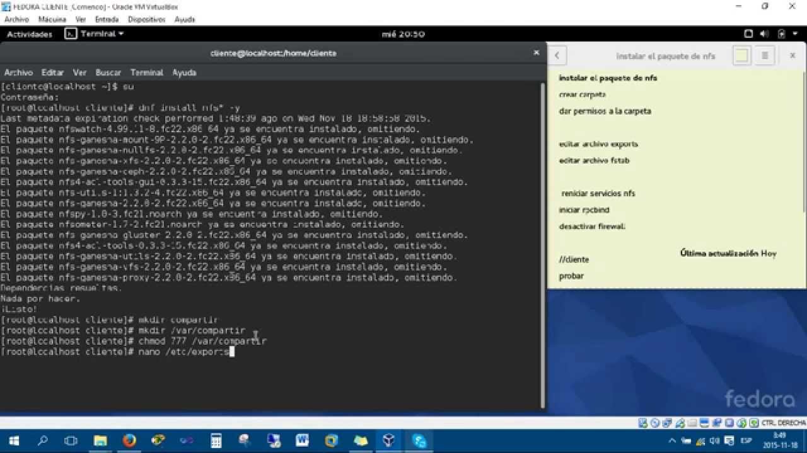Switch to VirtualBox in the taskbar
The height and width of the screenshot is (453, 807).
click(x=389, y=440)
